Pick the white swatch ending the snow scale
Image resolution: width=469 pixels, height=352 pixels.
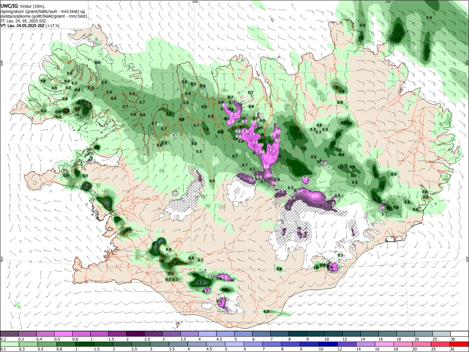(x=459, y=334)
